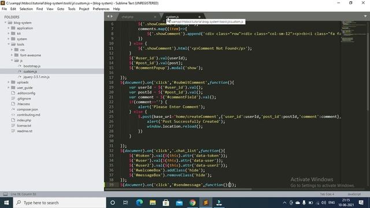Open File Explorer from taskbar
Image resolution: width=370 pixels, height=208 pixels.
(153, 203)
